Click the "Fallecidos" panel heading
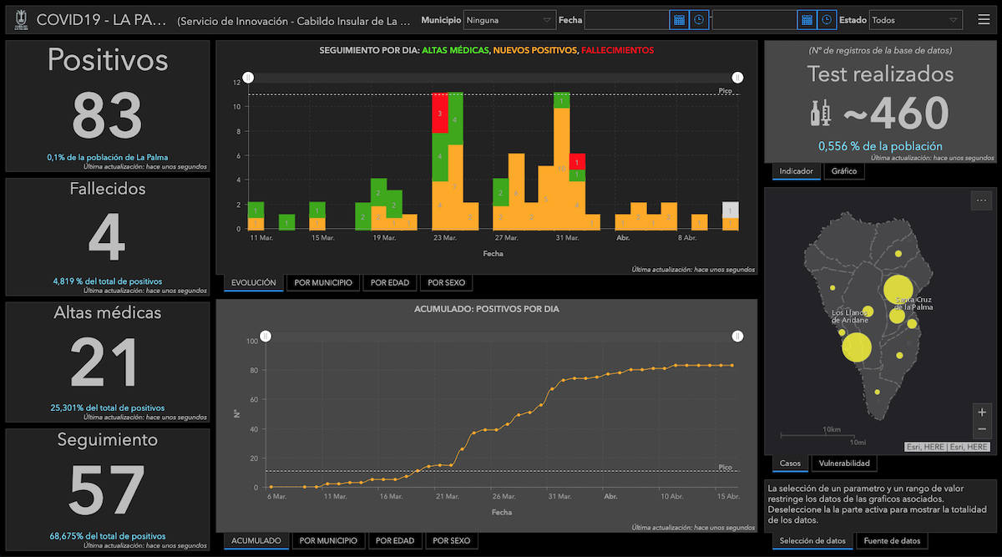The height and width of the screenshot is (557, 1002). [108, 189]
